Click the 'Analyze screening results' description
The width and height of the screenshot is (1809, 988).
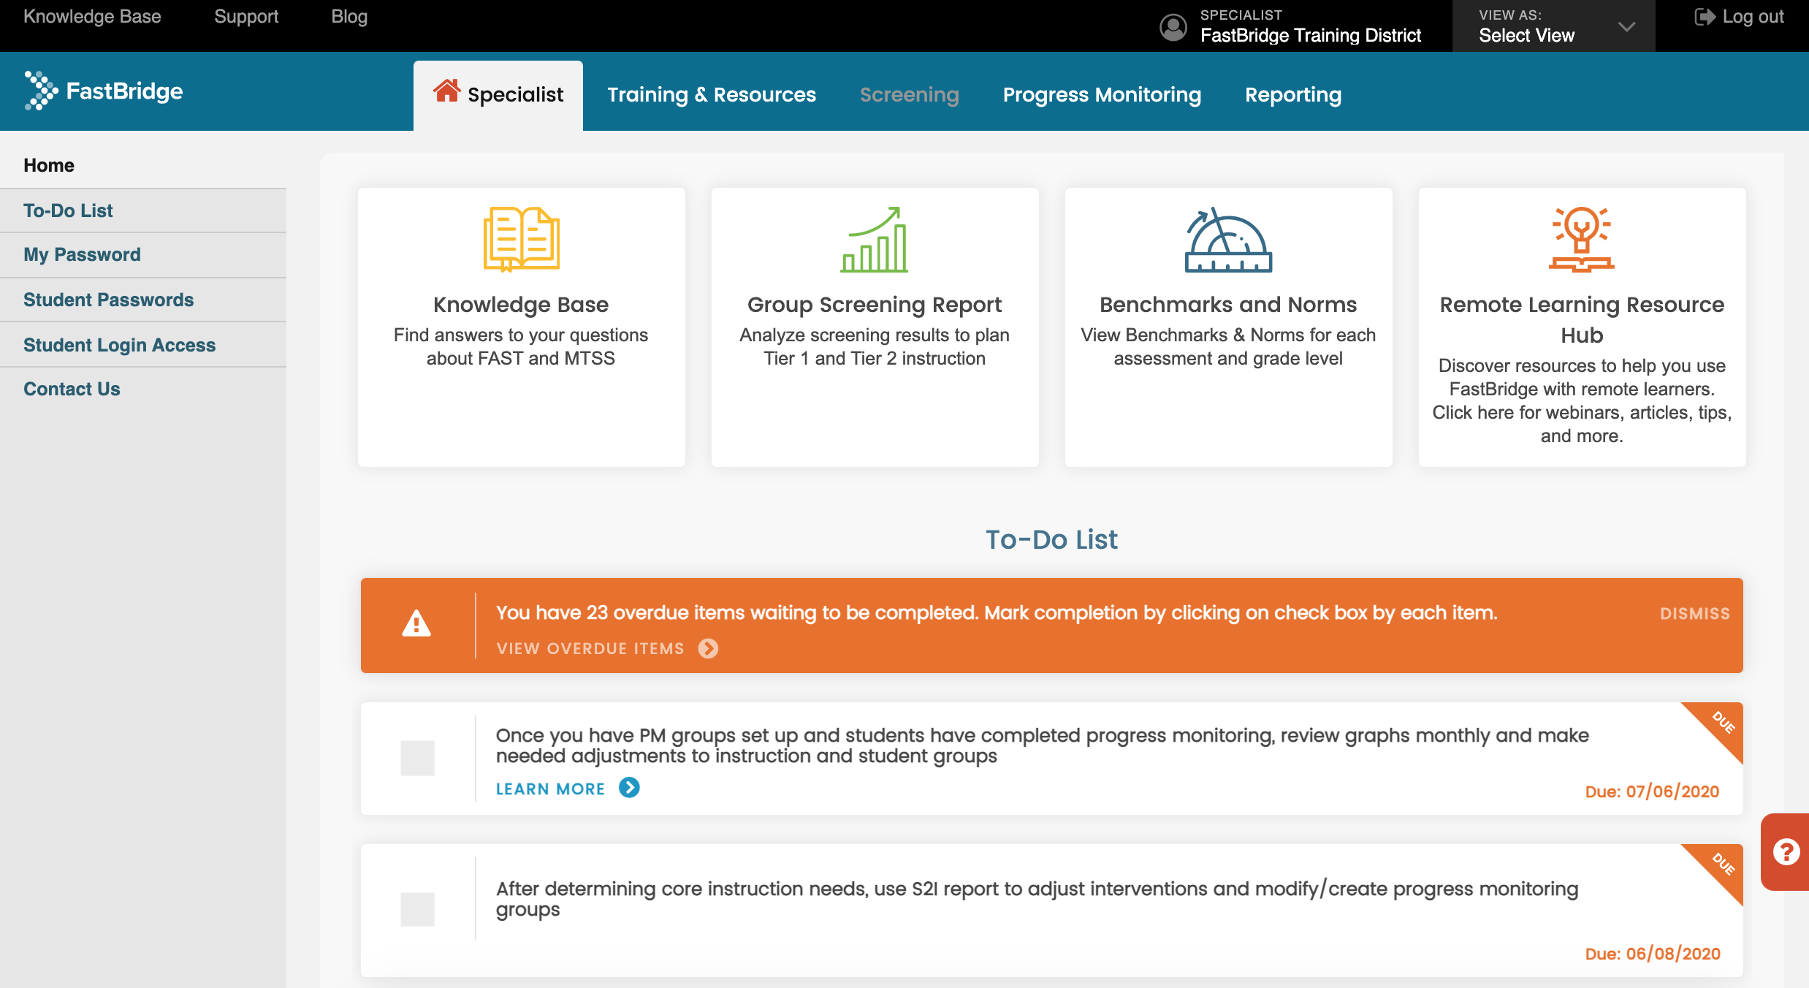tap(875, 346)
